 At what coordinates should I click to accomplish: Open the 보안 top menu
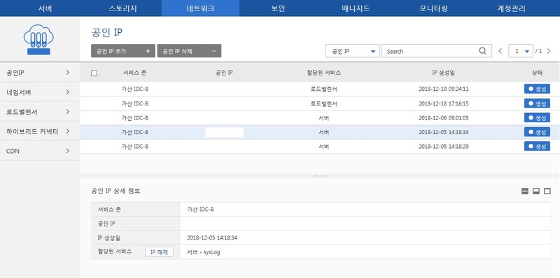point(278,8)
